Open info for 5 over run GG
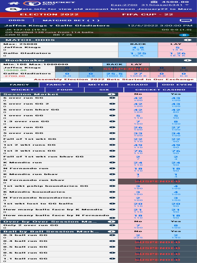 click(x=112, y=133)
